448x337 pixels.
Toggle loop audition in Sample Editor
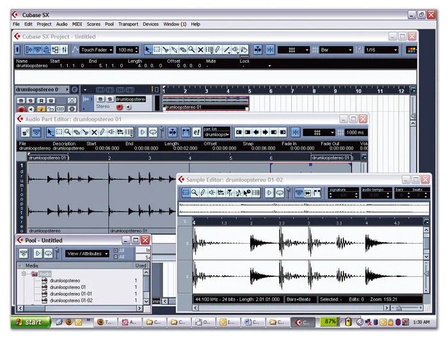click(x=280, y=192)
